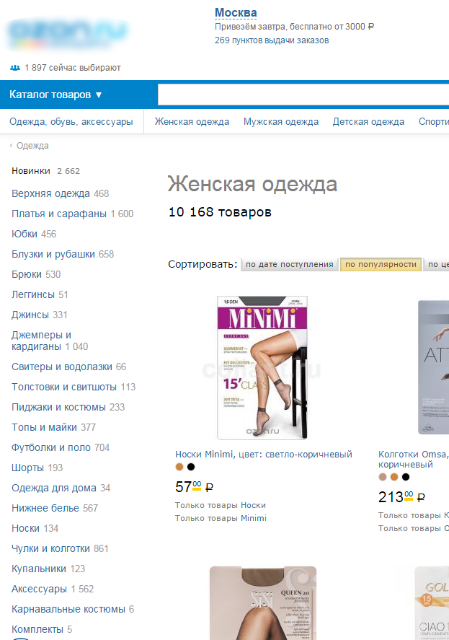The height and width of the screenshot is (640, 449).
Task: Open 'Носки Minimi, цвет: светло-коричневый' link
Action: (264, 455)
